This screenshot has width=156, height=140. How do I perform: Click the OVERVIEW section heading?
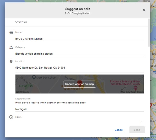(x=21, y=22)
